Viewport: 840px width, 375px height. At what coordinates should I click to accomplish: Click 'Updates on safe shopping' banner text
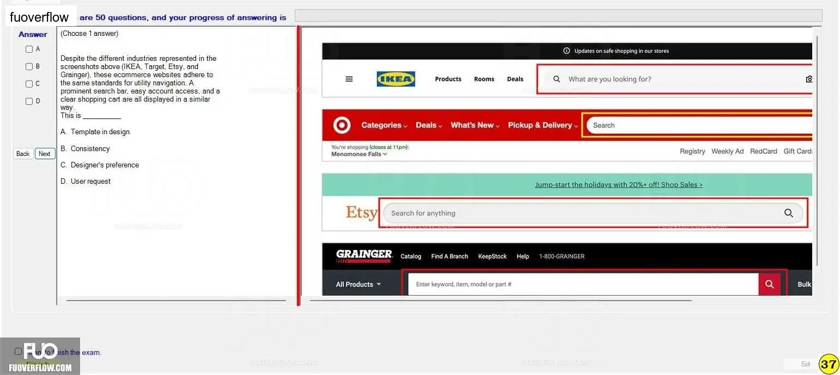(622, 51)
